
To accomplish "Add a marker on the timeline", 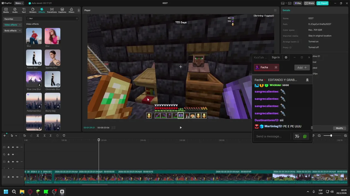I will coord(64,136).
